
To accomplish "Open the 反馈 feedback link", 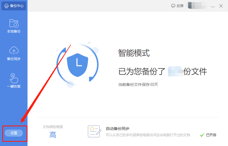I will (177, 6).
